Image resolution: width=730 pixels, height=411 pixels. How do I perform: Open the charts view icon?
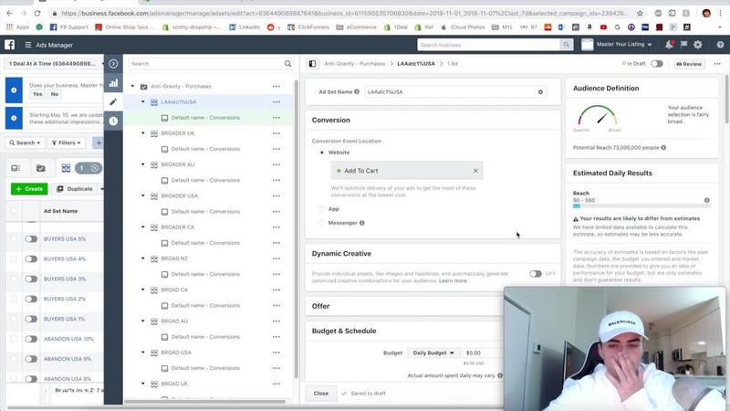click(x=113, y=83)
